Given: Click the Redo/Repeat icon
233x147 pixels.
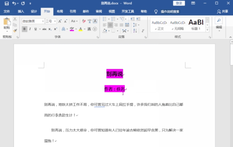Looking at the screenshot, I should point(23,3).
